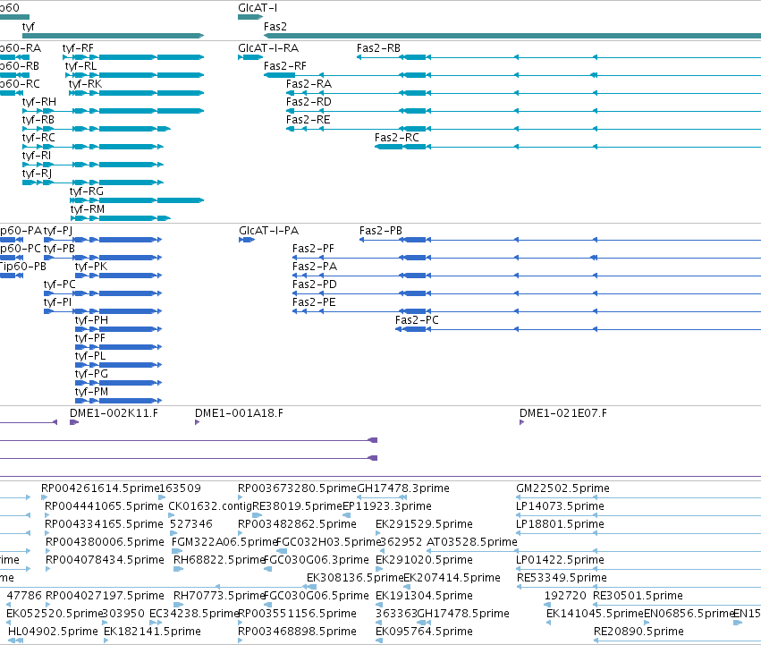
Task: Click the tyf-RB transcript label
Action: tap(38, 120)
